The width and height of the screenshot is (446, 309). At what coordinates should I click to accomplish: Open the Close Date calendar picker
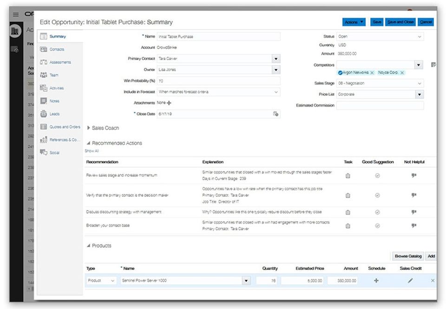click(275, 114)
